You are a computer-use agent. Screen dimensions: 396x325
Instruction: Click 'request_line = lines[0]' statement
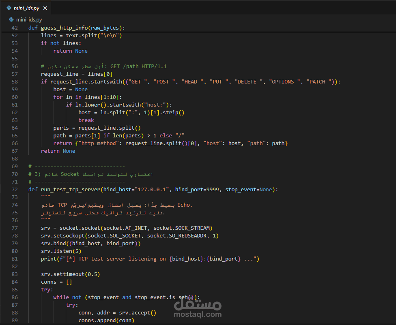(x=77, y=74)
